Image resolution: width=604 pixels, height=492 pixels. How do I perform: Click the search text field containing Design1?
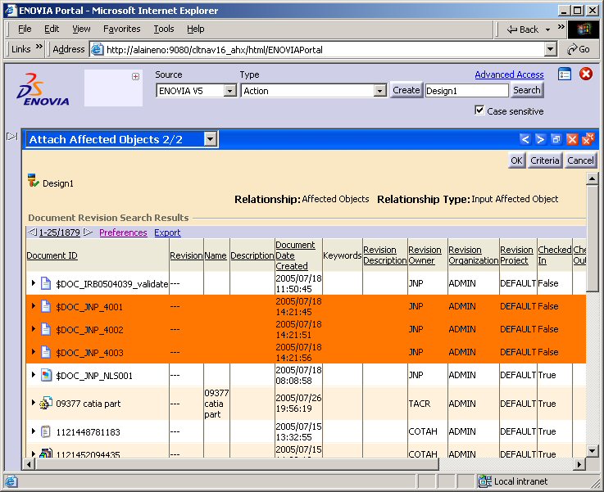(467, 91)
